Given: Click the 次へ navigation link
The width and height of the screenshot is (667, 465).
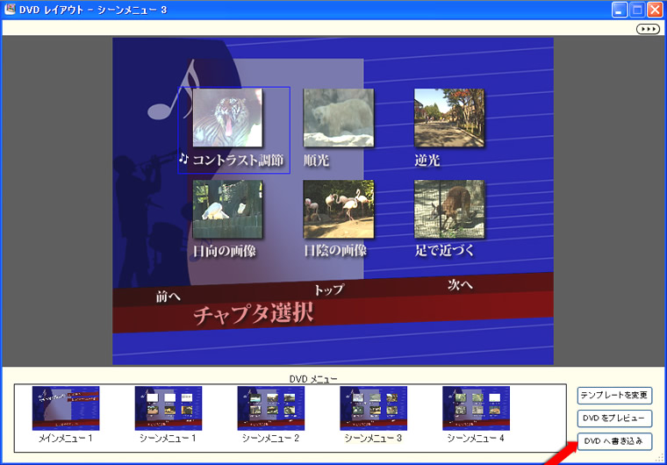Looking at the screenshot, I should pos(460,284).
